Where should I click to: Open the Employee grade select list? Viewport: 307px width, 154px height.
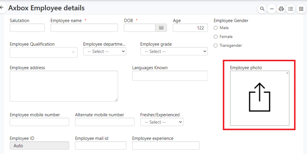(x=174, y=51)
